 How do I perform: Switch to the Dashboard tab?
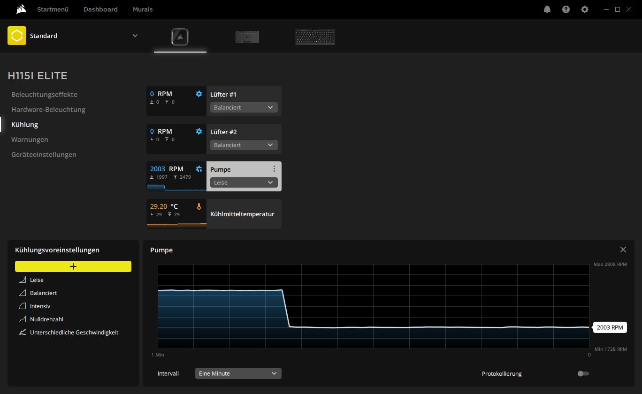pyautogui.click(x=100, y=9)
